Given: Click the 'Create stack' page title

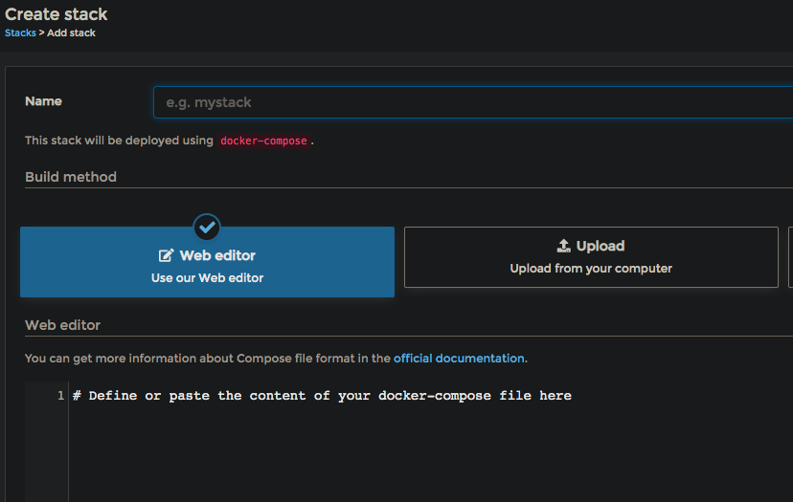Looking at the screenshot, I should [x=57, y=14].
